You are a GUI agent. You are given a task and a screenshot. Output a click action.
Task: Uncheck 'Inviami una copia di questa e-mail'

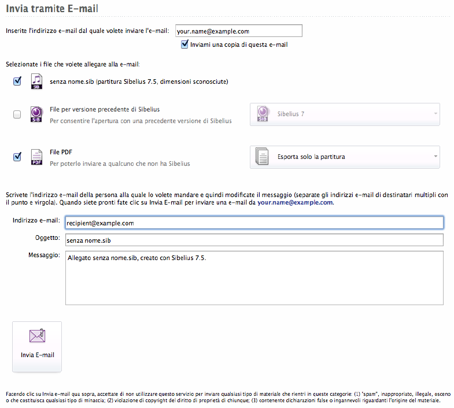pyautogui.click(x=185, y=44)
